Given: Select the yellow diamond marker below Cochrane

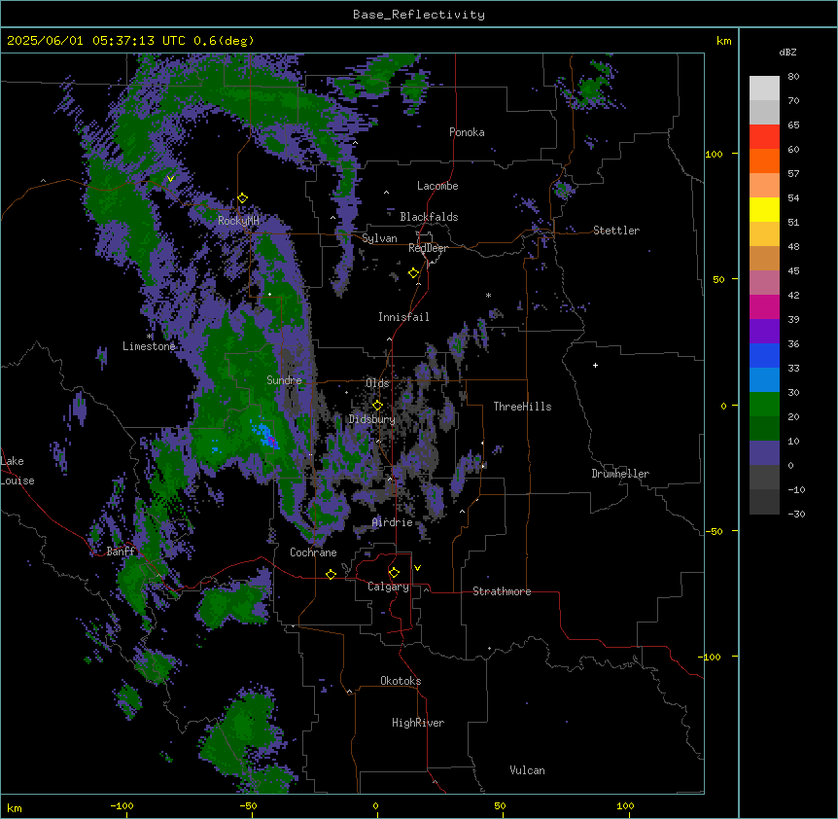Looking at the screenshot, I should tap(331, 574).
